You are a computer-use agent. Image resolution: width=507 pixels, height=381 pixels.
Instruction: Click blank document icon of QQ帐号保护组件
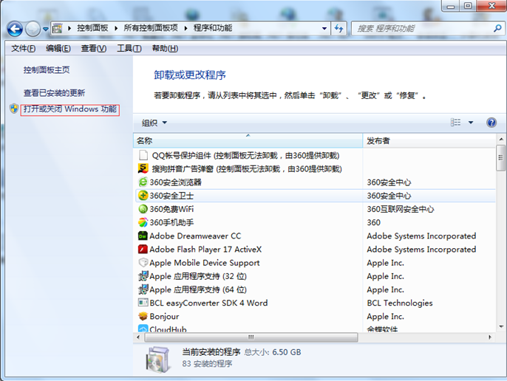(143, 156)
